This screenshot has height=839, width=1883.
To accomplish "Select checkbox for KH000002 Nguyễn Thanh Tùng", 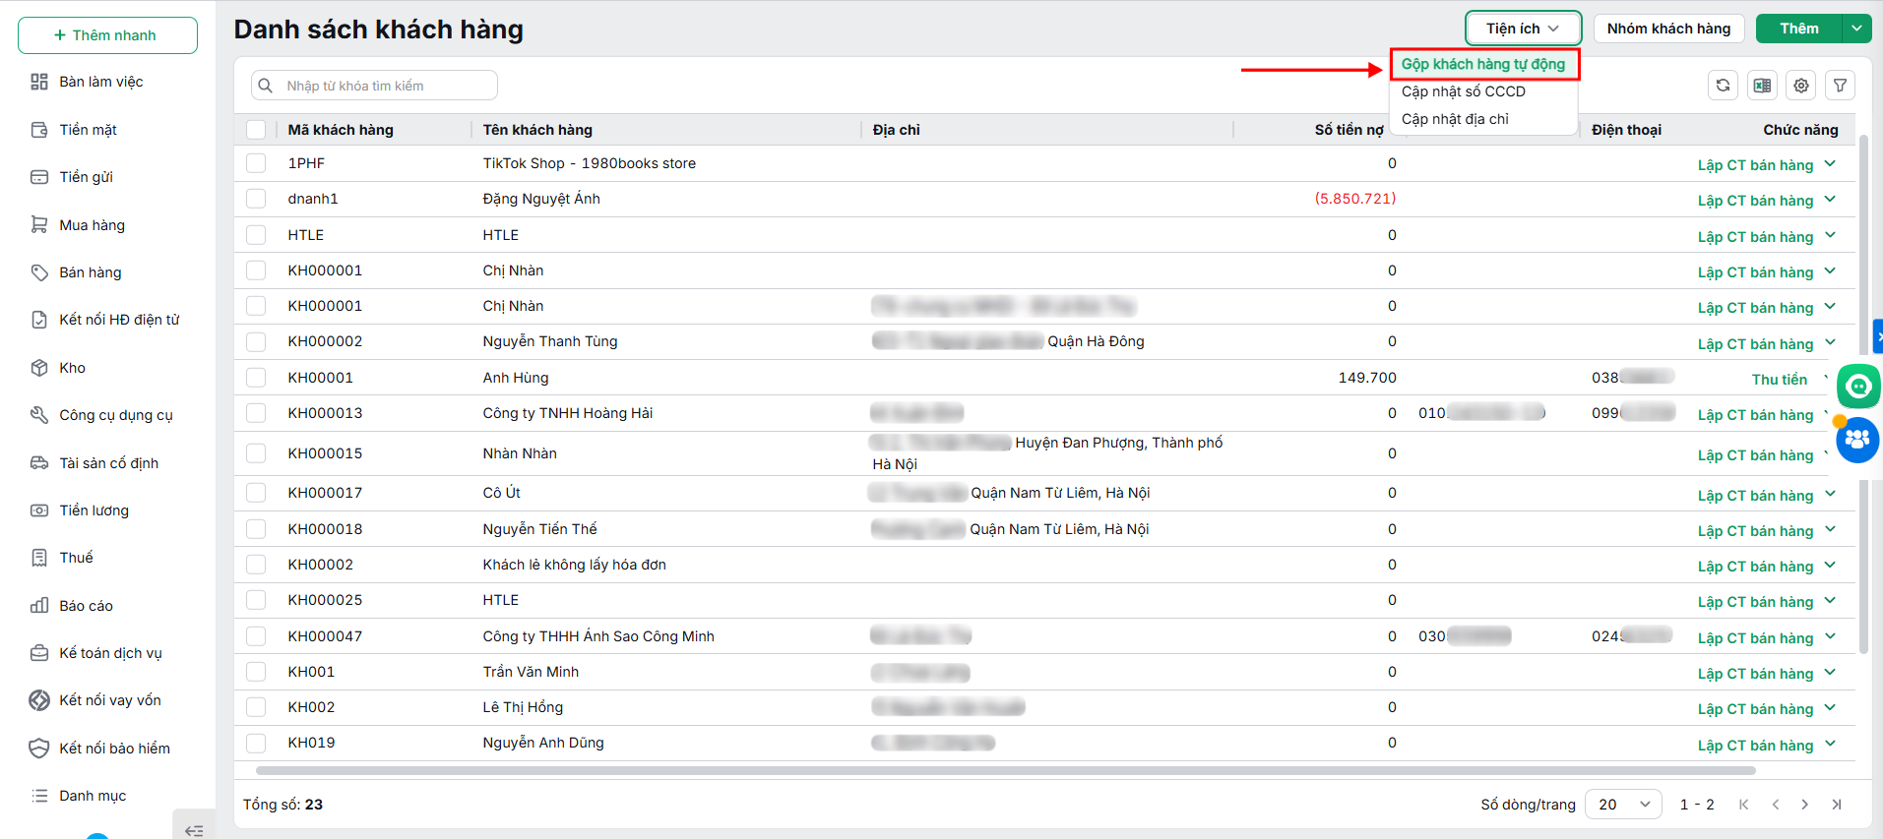I will pos(256,341).
